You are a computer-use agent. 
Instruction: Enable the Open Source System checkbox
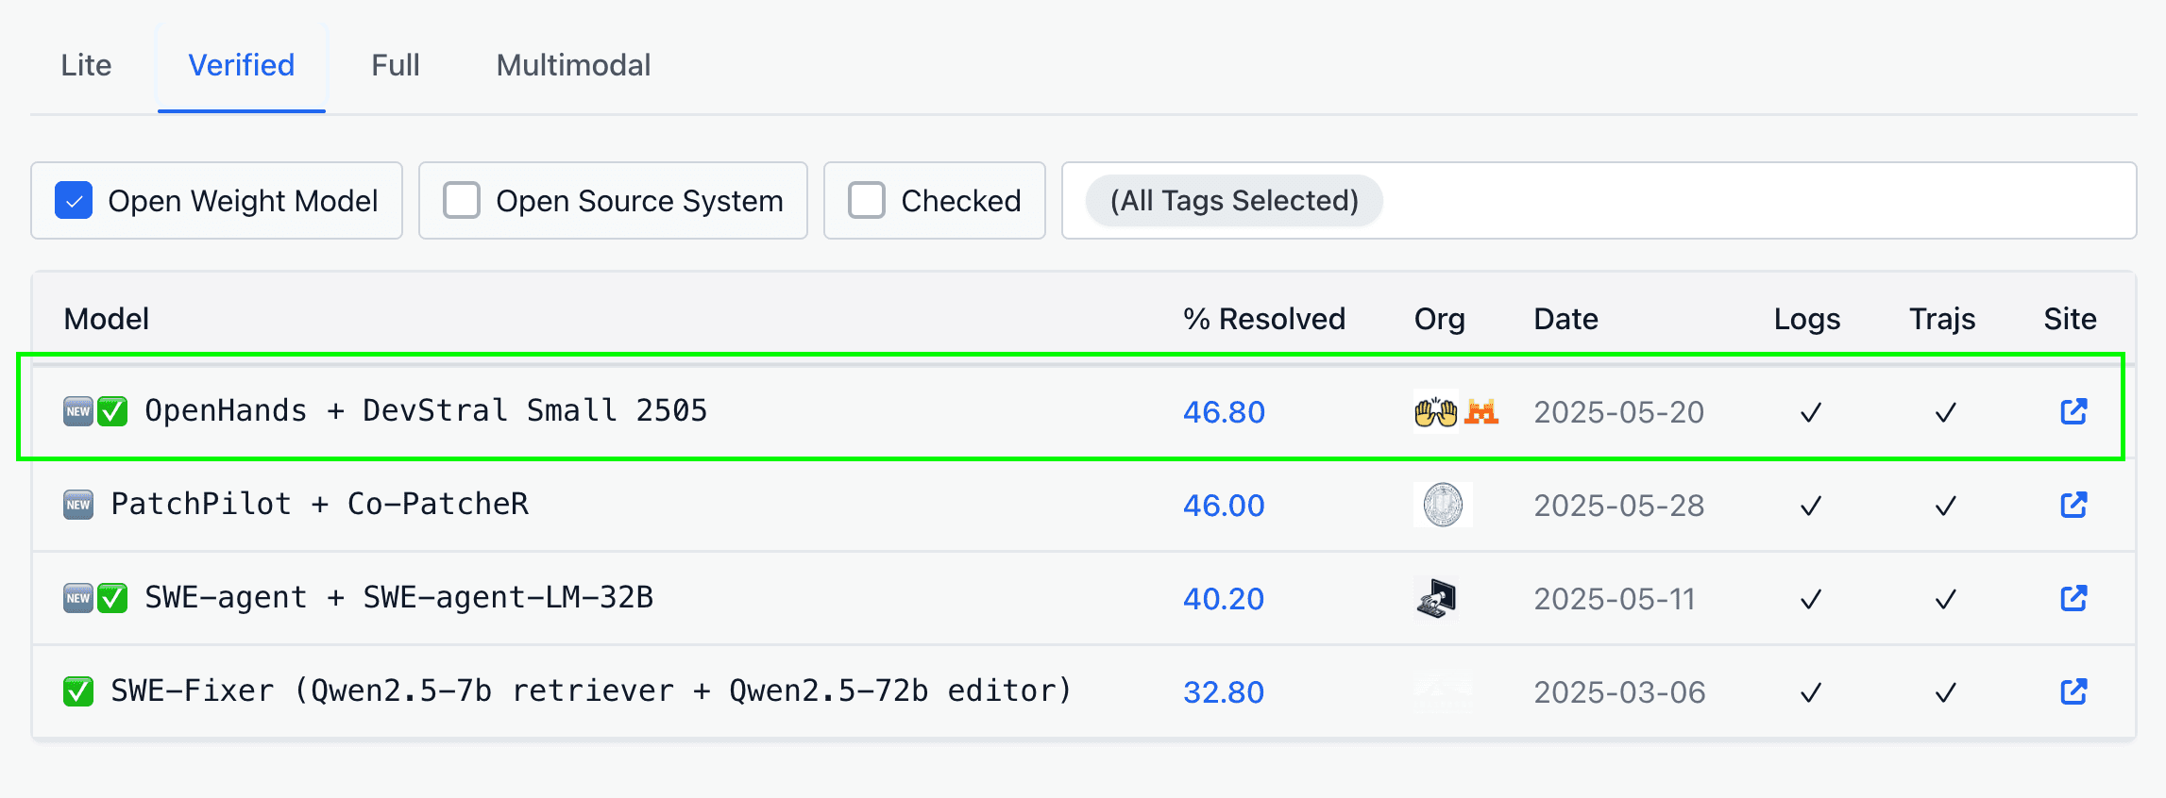[462, 201]
